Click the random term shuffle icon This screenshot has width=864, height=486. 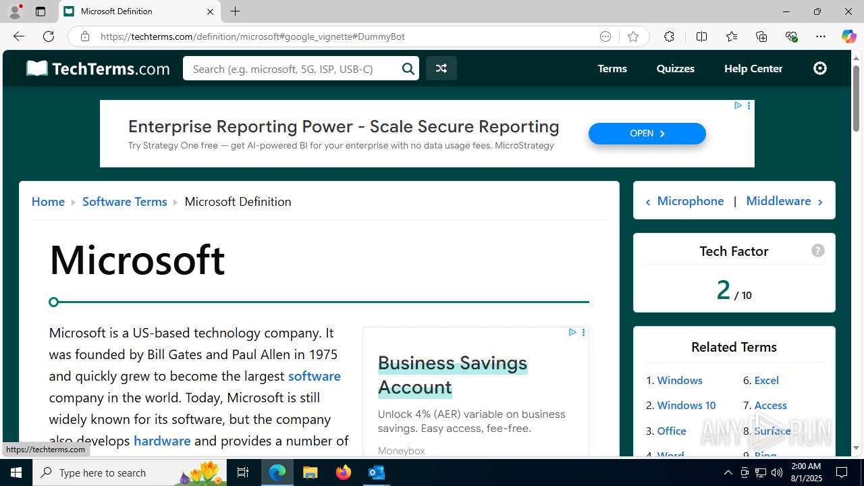(x=441, y=68)
